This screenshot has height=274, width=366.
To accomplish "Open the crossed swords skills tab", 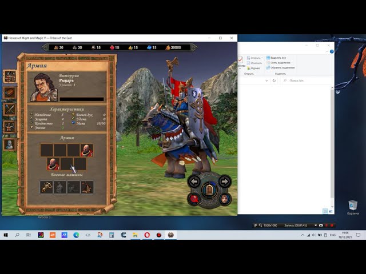I will point(10,110).
